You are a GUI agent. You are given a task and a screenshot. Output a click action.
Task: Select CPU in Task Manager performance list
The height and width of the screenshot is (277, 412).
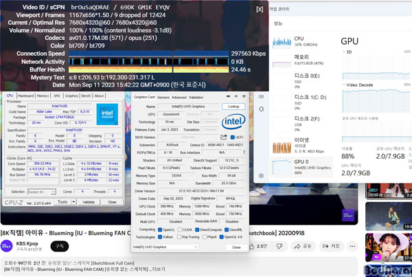click(302, 41)
